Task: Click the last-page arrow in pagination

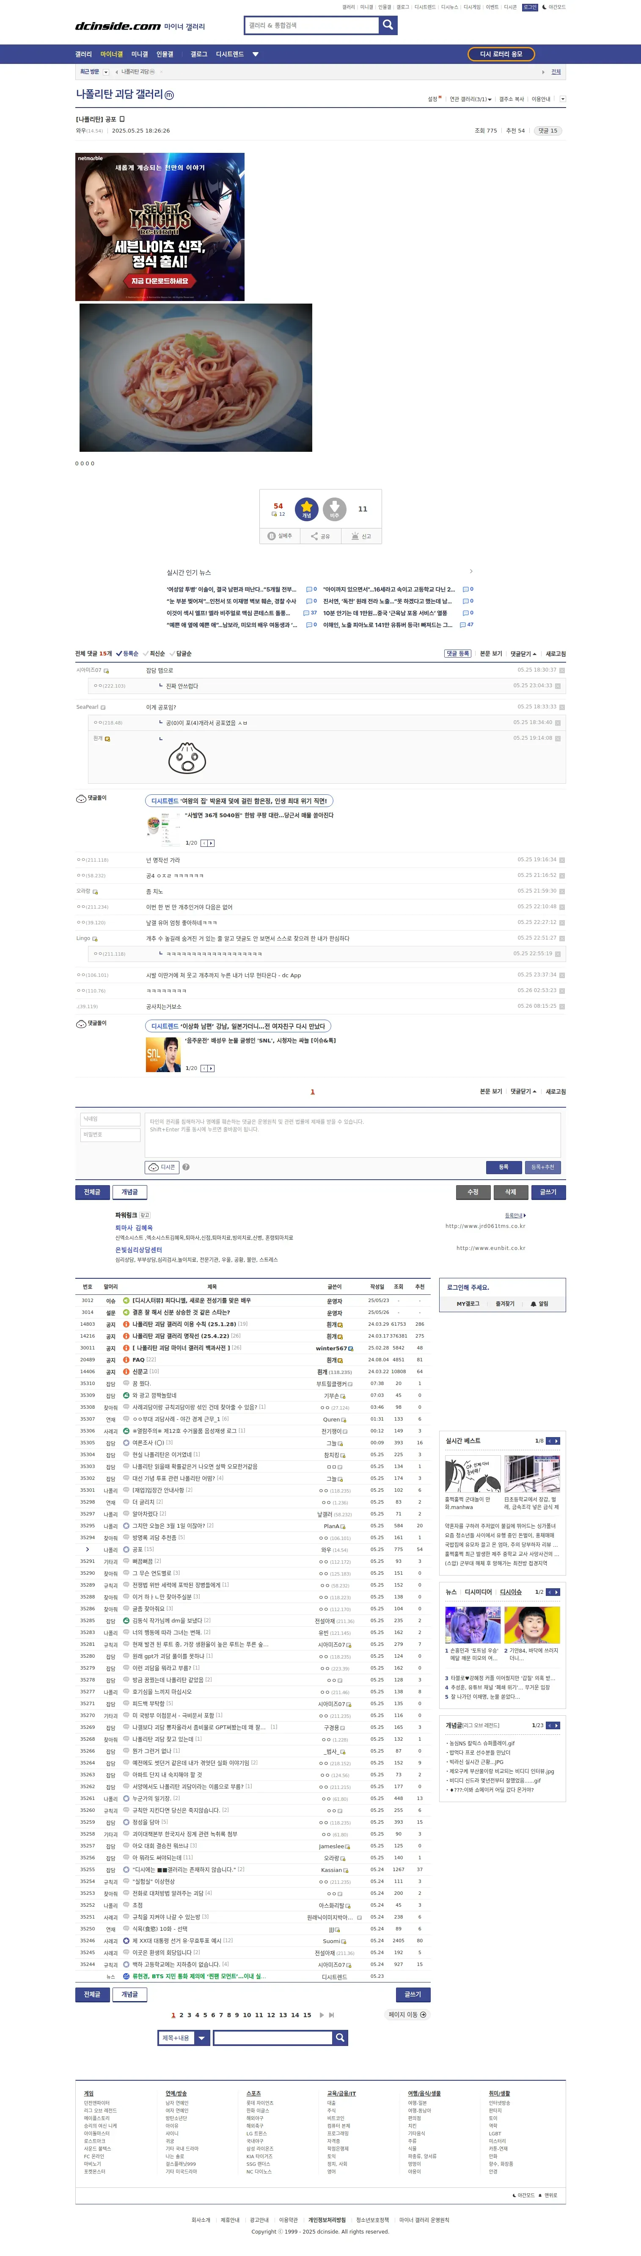Action: pyautogui.click(x=331, y=2014)
